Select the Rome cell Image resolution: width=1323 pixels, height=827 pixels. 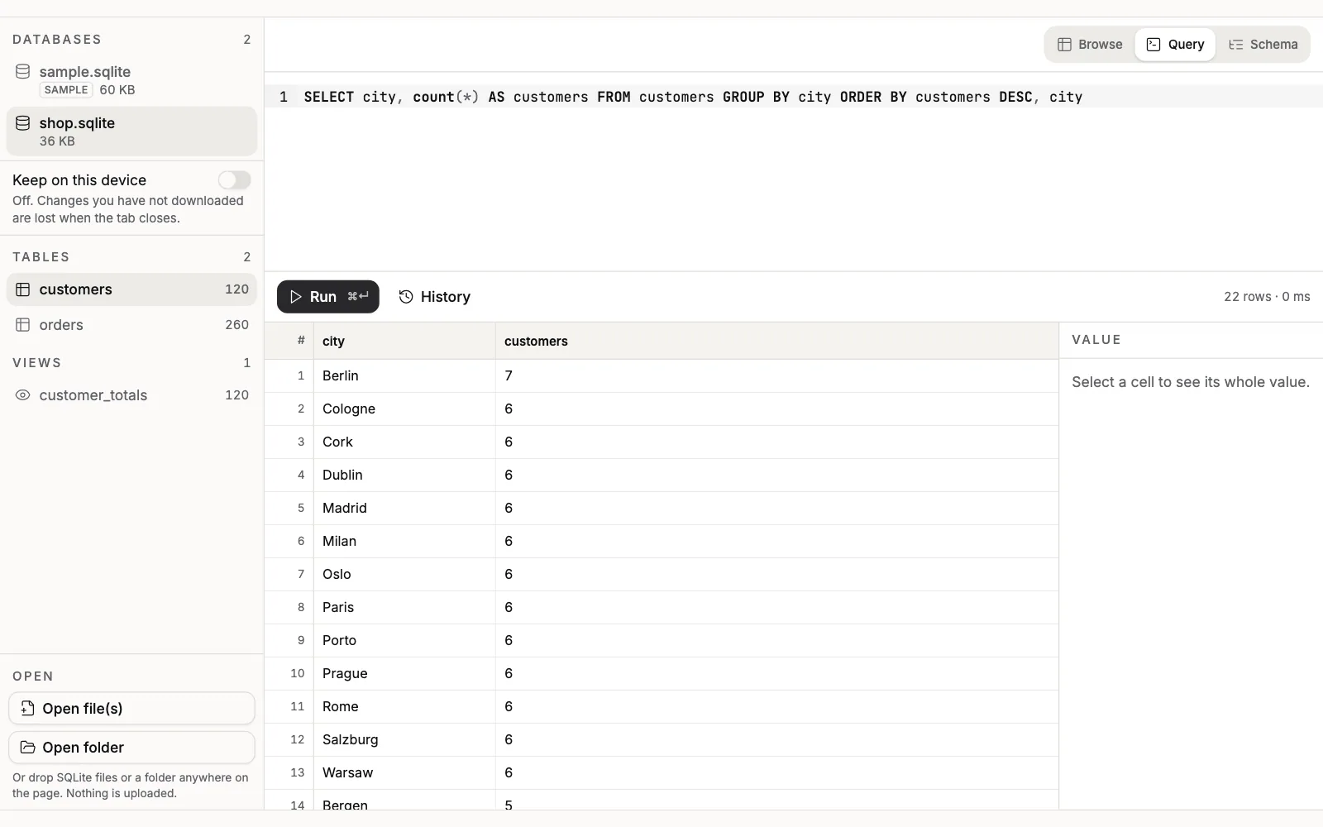point(404,706)
